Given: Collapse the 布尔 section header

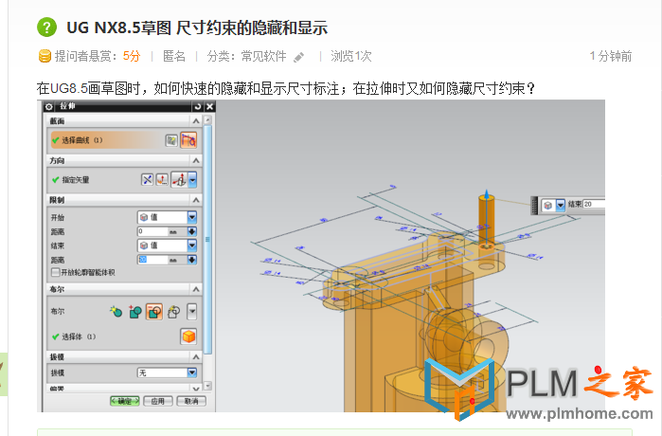Looking at the screenshot, I should tap(196, 289).
